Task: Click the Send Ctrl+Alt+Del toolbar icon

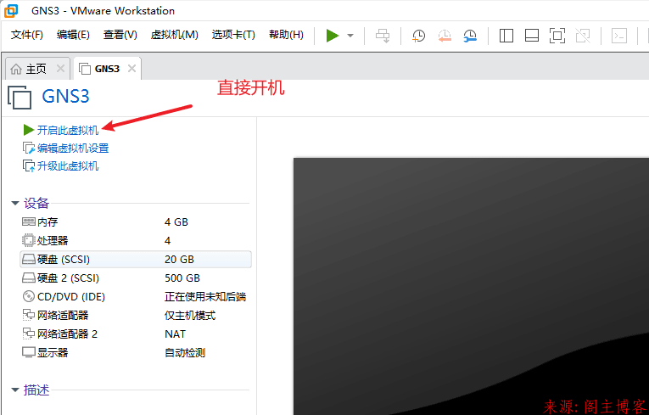Action: click(x=383, y=36)
